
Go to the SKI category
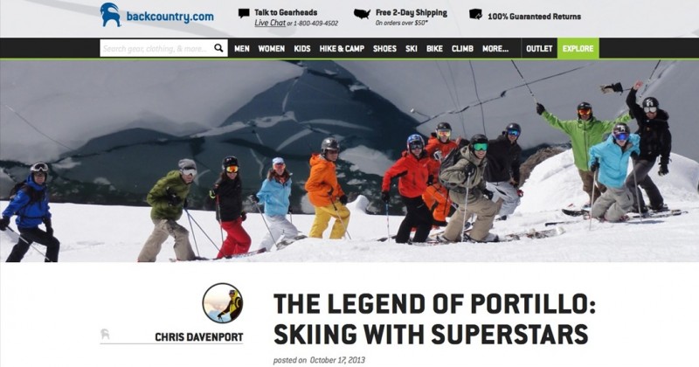(x=412, y=49)
